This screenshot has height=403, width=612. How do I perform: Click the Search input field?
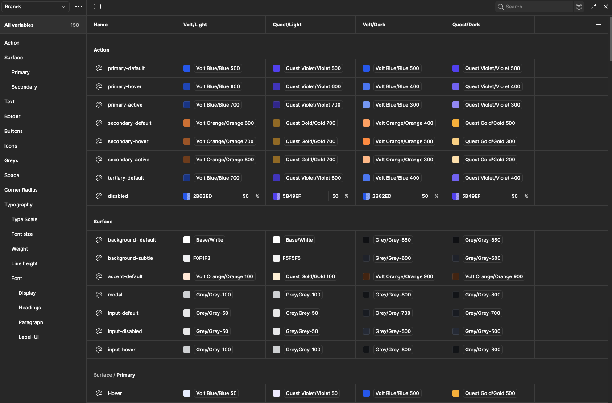point(538,7)
